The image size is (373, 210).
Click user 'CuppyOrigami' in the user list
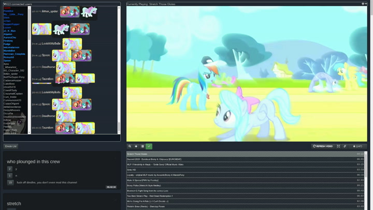(x=11, y=103)
